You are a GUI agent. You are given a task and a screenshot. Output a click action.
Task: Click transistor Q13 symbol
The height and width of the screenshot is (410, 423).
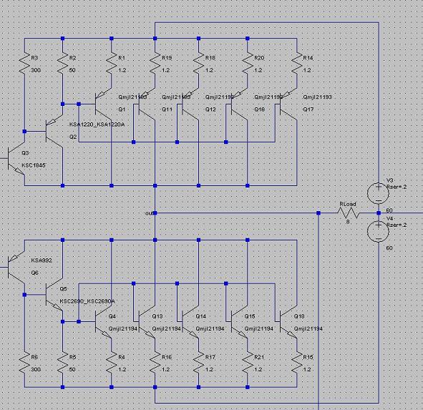147,321
